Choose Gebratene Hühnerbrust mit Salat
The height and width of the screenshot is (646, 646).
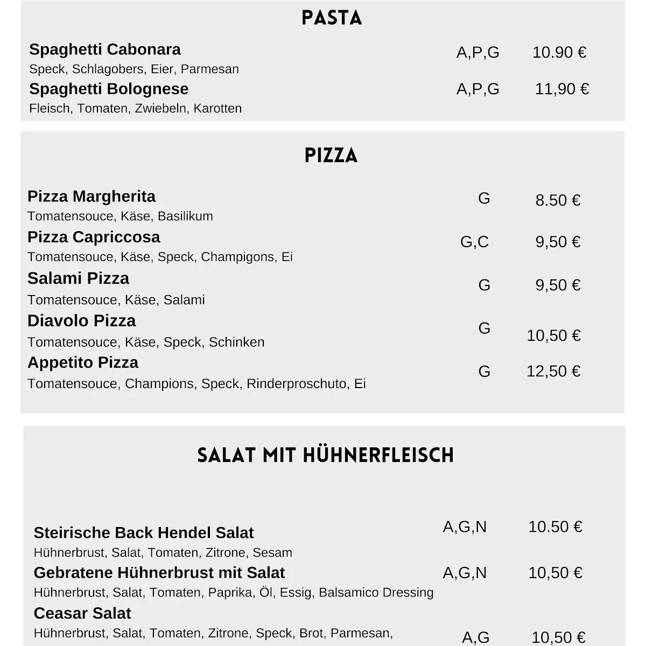(x=159, y=573)
